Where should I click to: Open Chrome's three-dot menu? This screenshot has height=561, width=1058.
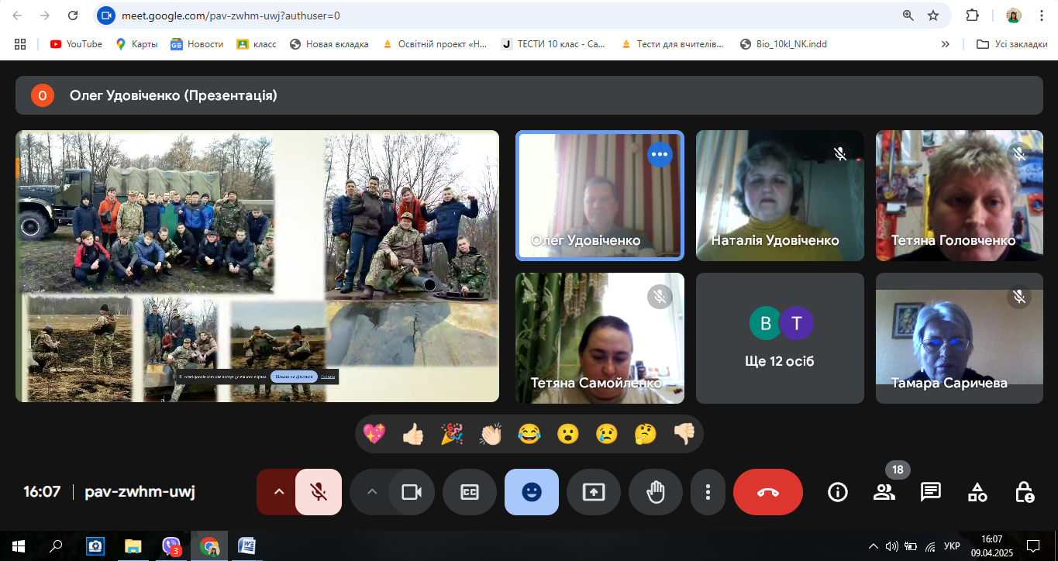pos(1041,15)
